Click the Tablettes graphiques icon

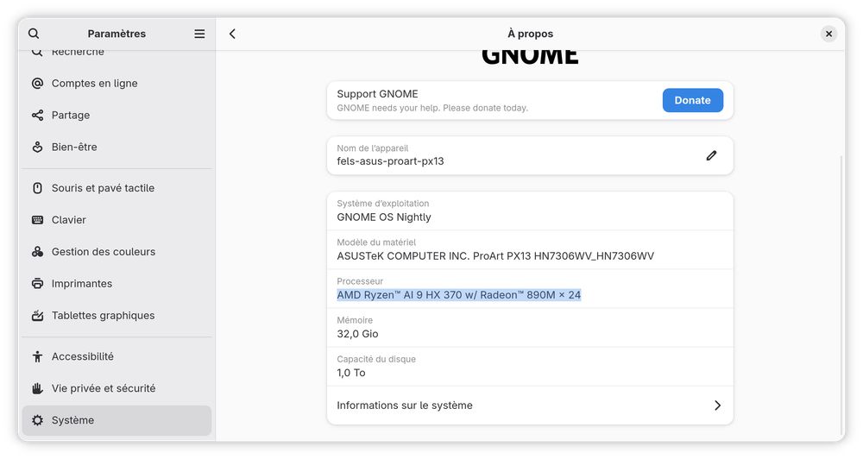pos(37,316)
